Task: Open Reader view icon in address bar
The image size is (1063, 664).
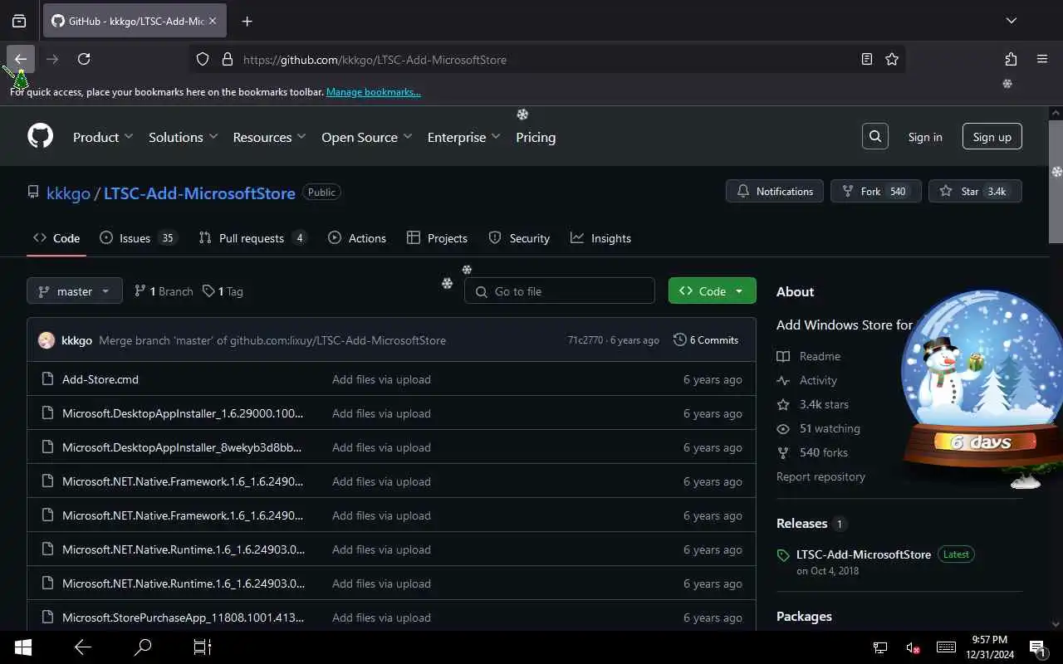Action: coord(867,59)
